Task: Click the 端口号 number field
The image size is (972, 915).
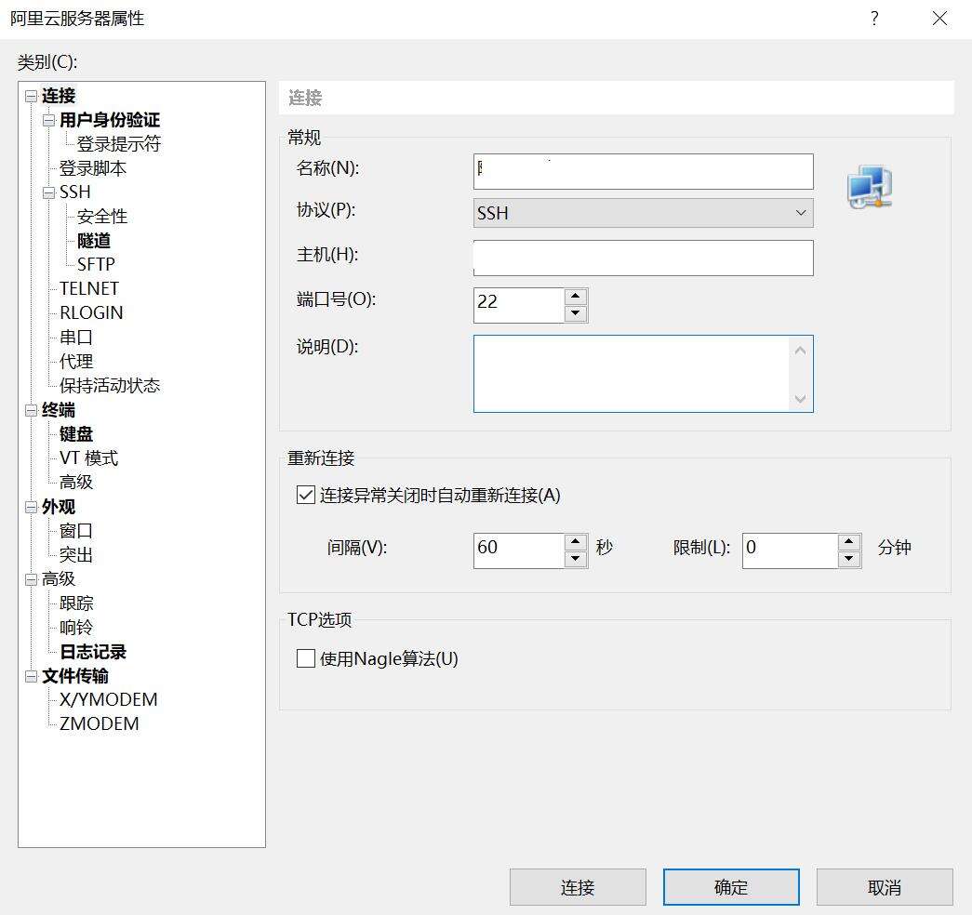Action: coord(519,305)
